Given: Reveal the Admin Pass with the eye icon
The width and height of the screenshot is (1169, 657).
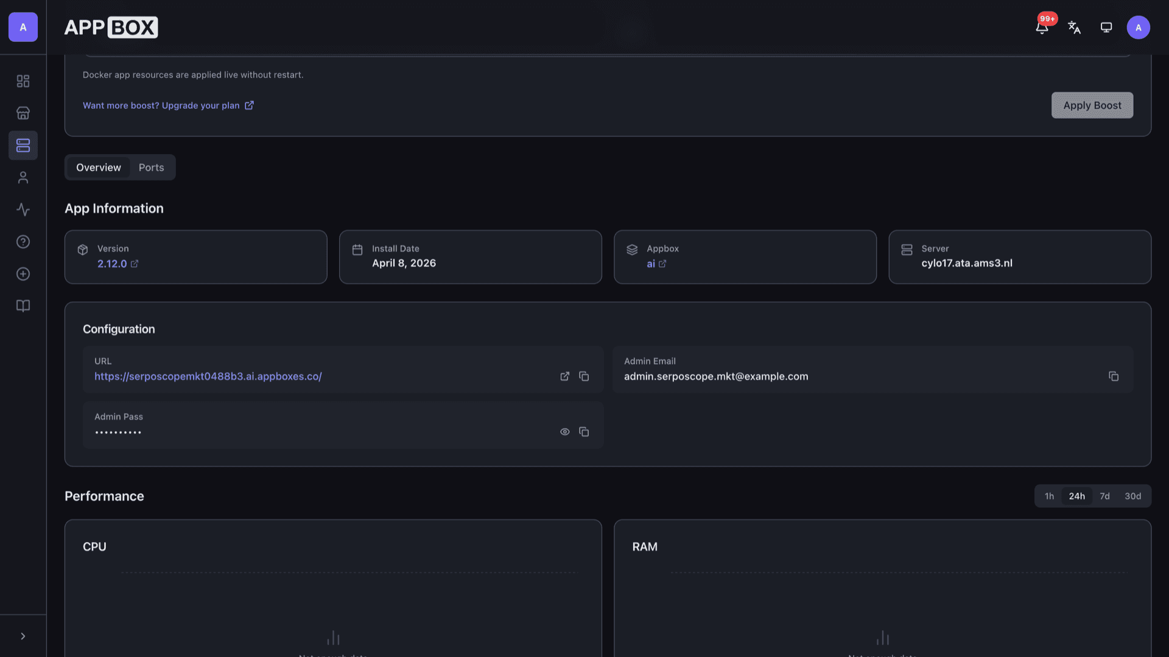Looking at the screenshot, I should [565, 432].
